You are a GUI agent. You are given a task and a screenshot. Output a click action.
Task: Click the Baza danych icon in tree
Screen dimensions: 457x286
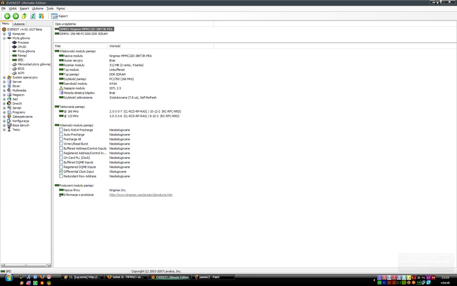tap(9, 125)
